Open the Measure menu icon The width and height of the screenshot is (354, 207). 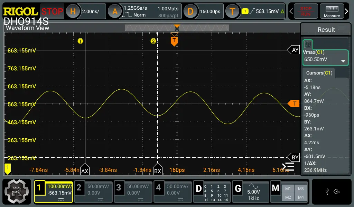(x=332, y=11)
